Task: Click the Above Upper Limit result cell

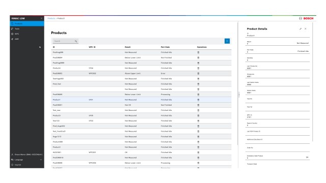Action: click(132, 73)
